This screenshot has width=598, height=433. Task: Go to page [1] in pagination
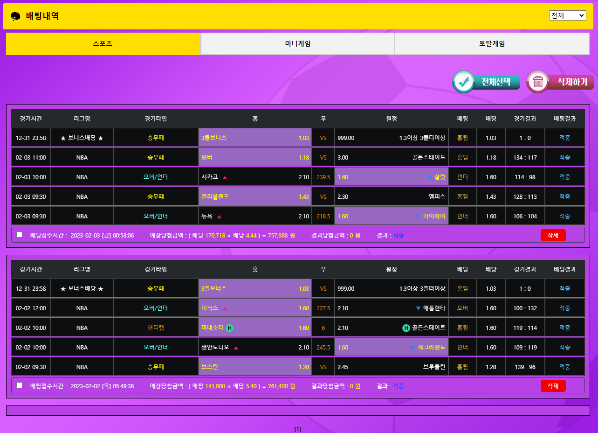click(x=298, y=429)
